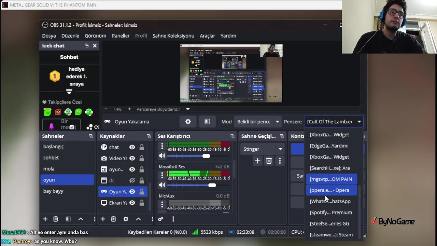Add transition with plus in Sahne Geçişleri

(257, 161)
